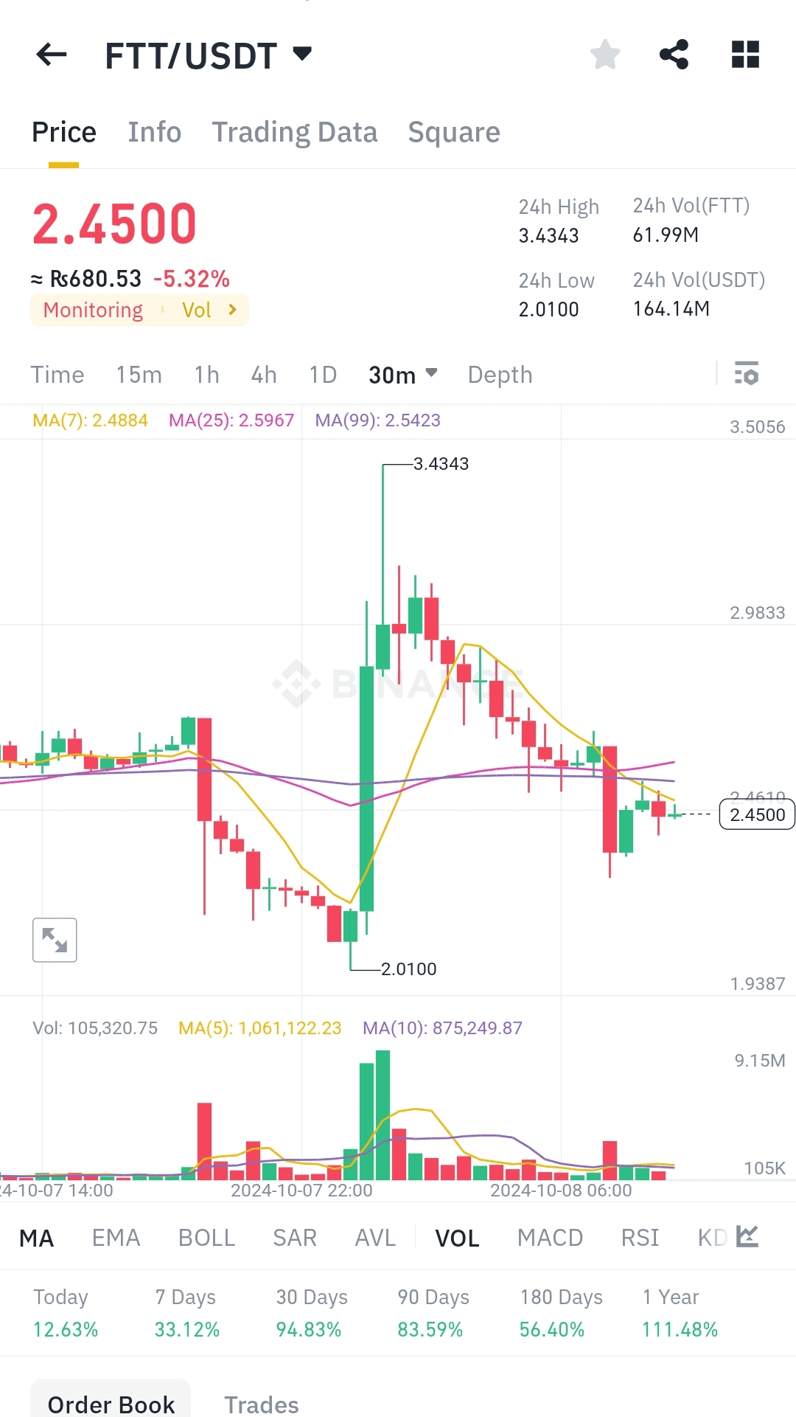The image size is (796, 1417).
Task: Tap the 2.4500 current price marker
Action: pos(757,815)
